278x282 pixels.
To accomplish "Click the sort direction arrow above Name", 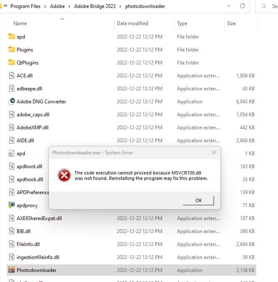I will click(62, 19).
